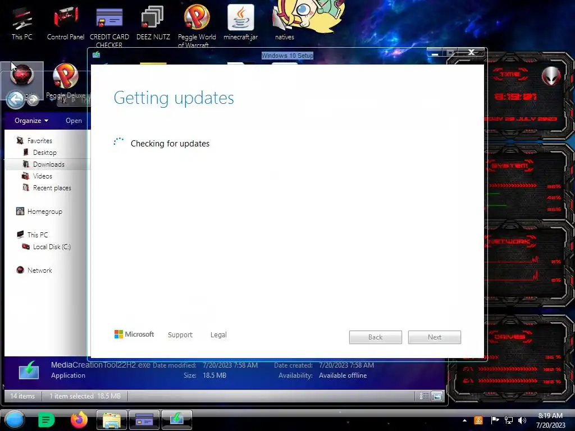
Task: Click Open in the Explorer toolbar
Action: click(x=74, y=121)
